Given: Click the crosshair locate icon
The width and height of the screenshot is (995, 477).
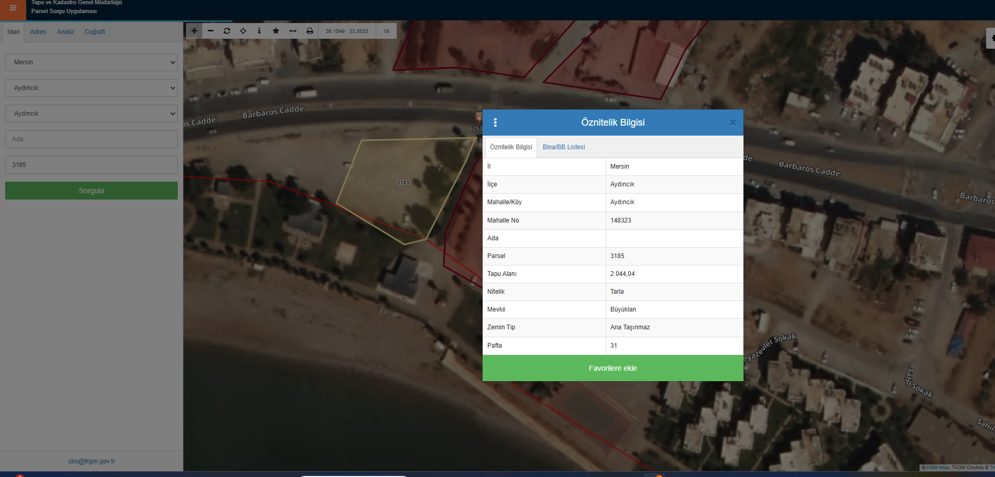Looking at the screenshot, I should point(243,31).
